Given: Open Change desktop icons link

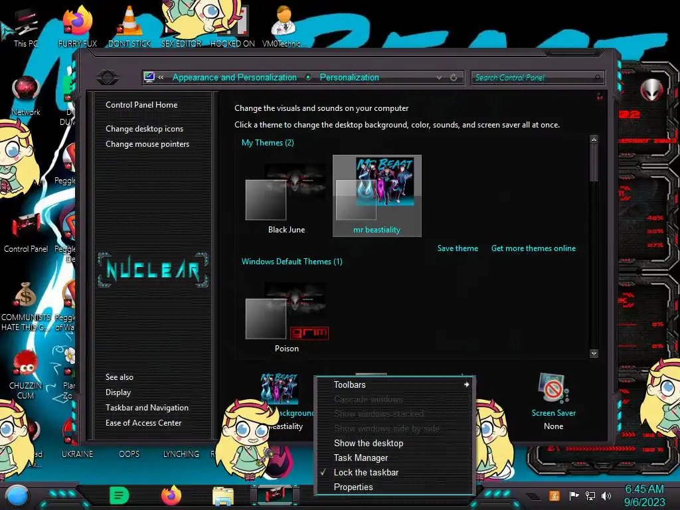Looking at the screenshot, I should [144, 129].
